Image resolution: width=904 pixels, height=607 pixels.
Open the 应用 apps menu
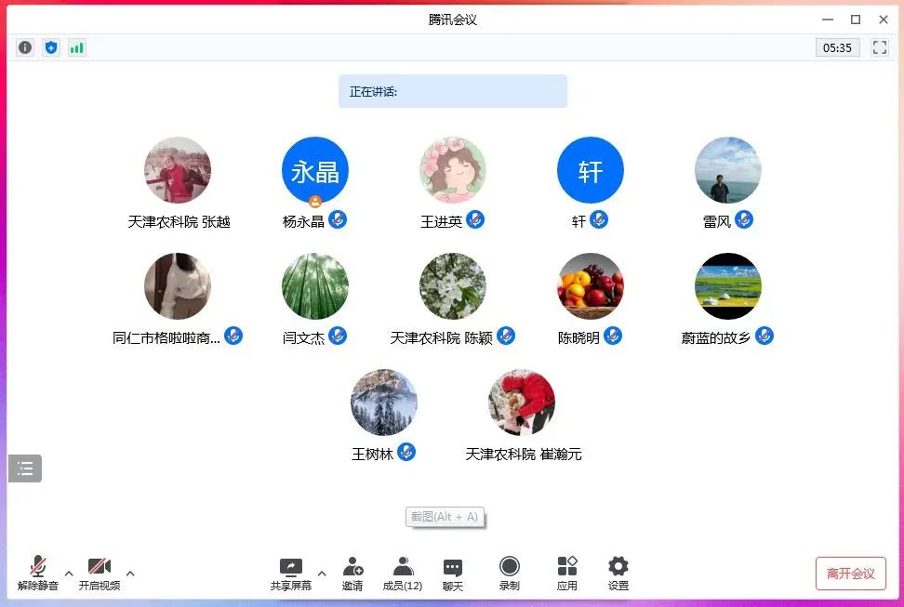point(566,574)
